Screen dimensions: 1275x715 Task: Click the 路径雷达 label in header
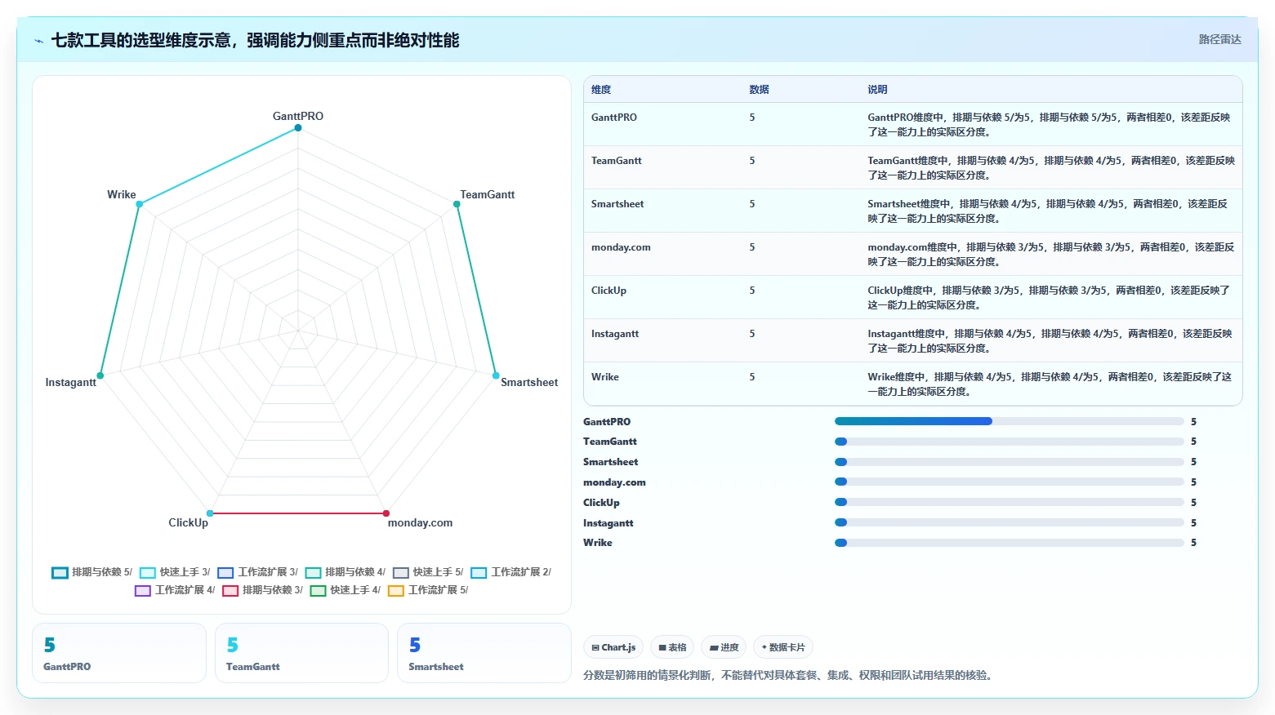pos(1219,39)
